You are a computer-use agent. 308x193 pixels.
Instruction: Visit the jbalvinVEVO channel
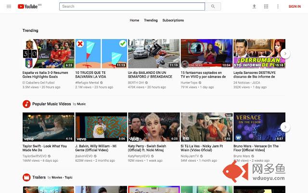[84, 156]
